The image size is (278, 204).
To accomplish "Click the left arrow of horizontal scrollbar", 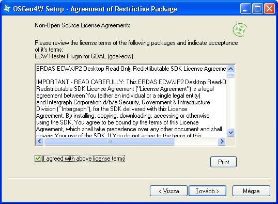I will coord(40,142).
